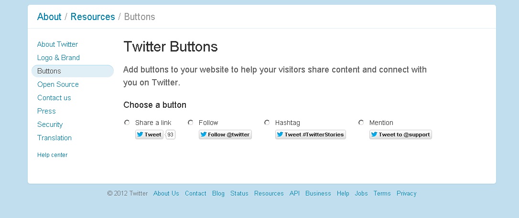Viewport: 519px width, 218px height.
Task: Visit the API footer link
Action: 294,193
